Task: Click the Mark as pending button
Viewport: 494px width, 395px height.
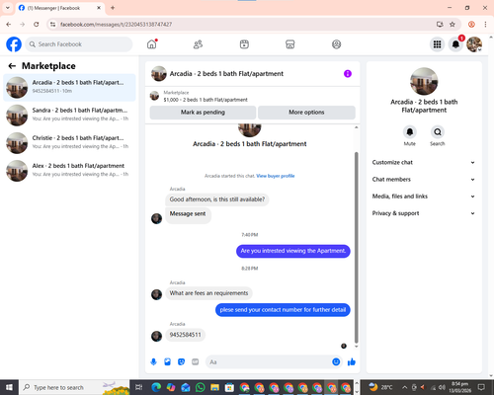Action: pyautogui.click(x=203, y=113)
